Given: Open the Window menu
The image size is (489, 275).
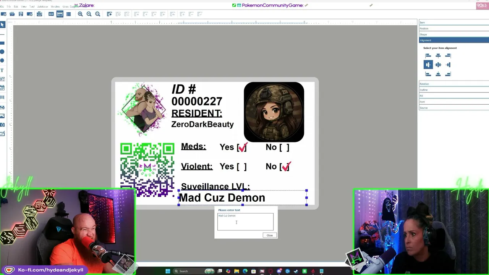Looking at the screenshot, I should [55, 6].
